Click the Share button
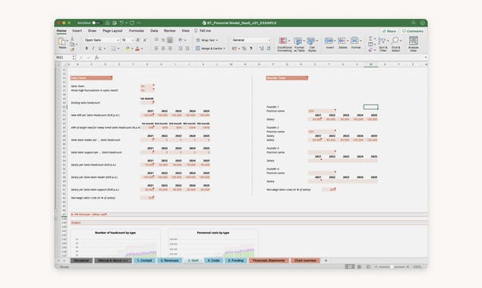Image resolution: width=482 pixels, height=288 pixels. (x=389, y=31)
